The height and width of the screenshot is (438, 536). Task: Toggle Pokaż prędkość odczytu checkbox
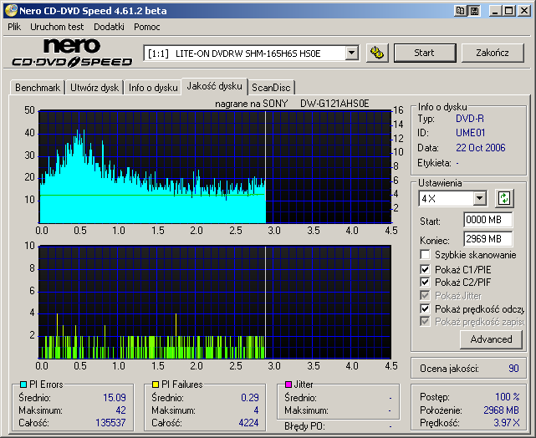click(x=425, y=308)
